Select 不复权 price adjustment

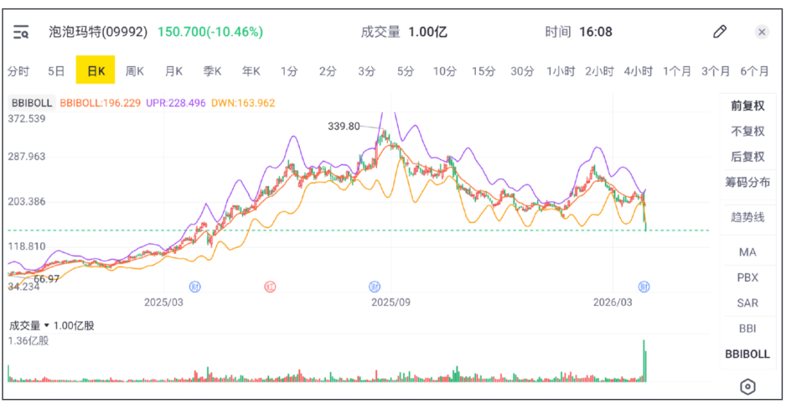747,132
